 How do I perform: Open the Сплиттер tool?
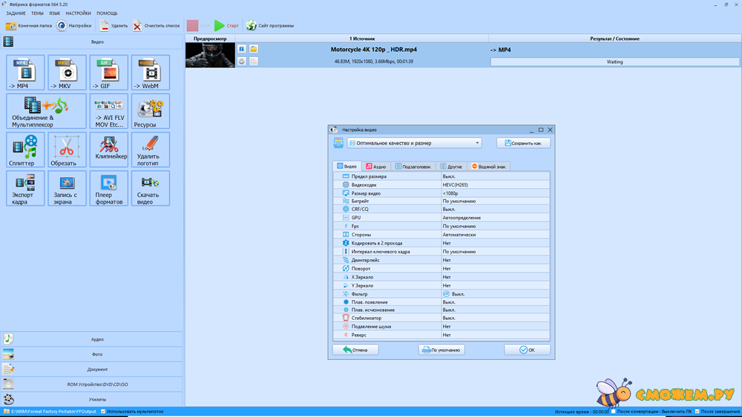[25, 150]
